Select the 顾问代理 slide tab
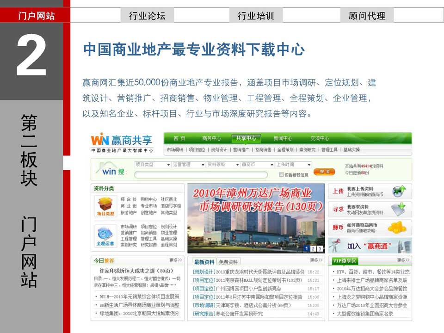This screenshot has height=333, width=444. pyautogui.click(x=367, y=16)
